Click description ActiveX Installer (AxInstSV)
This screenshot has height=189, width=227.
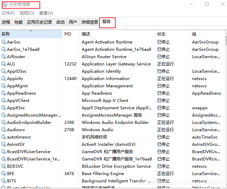[x=109, y=144]
